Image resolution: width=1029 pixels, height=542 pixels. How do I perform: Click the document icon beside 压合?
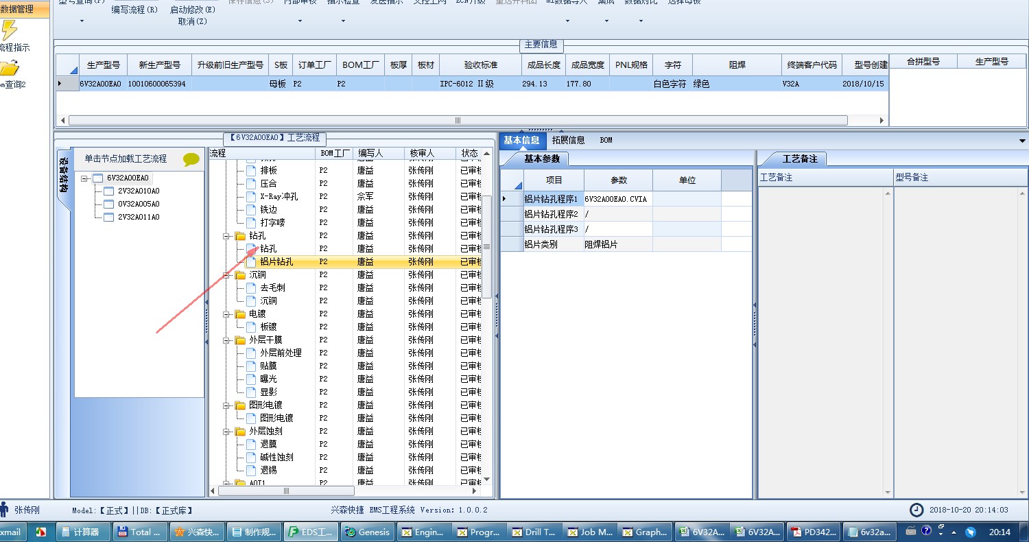click(250, 183)
